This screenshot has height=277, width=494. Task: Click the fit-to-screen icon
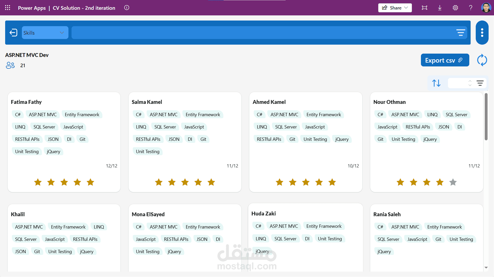click(425, 8)
